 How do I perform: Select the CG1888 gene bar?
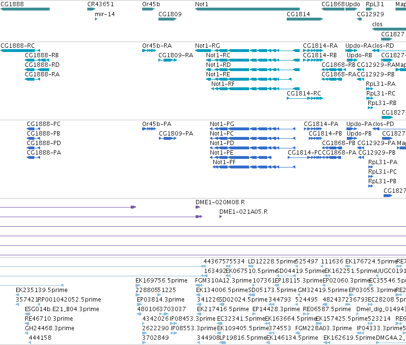coord(25,9)
